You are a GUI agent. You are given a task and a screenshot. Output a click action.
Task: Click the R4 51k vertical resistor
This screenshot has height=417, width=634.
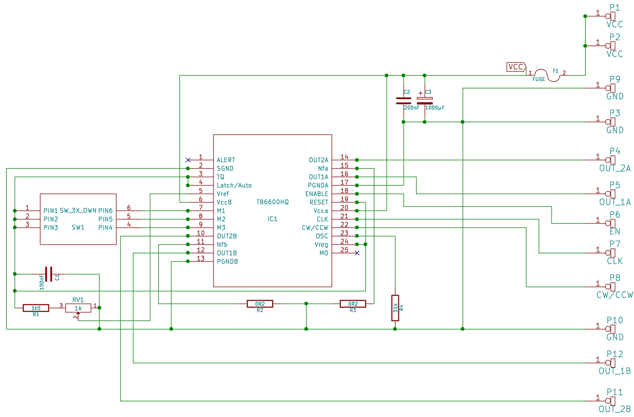click(395, 308)
